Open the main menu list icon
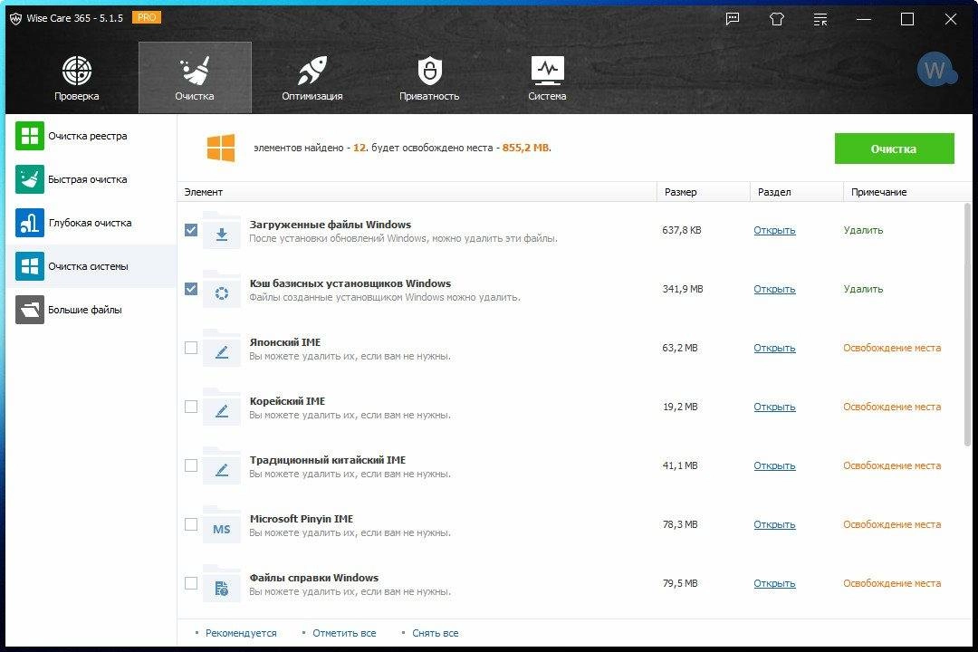Viewport: 978px width, 652px height. coord(820,19)
